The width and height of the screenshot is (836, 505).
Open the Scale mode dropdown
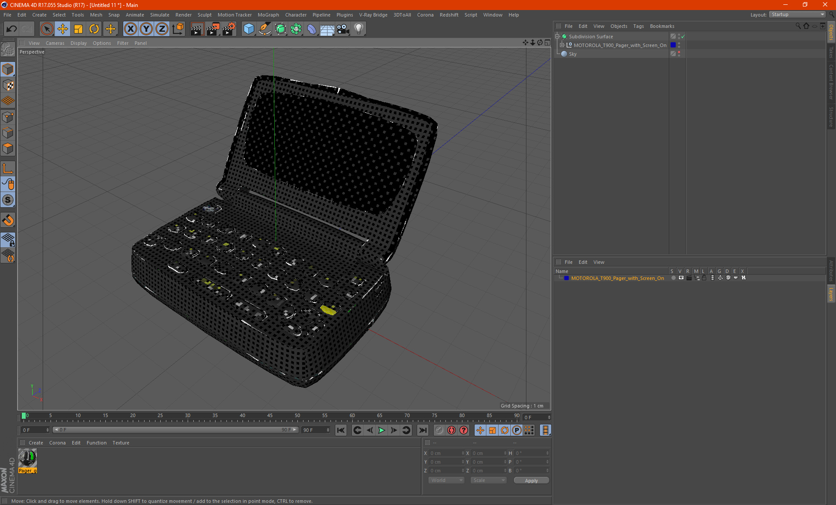pyautogui.click(x=489, y=480)
